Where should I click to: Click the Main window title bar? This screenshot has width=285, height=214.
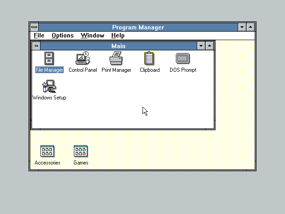[x=118, y=46]
